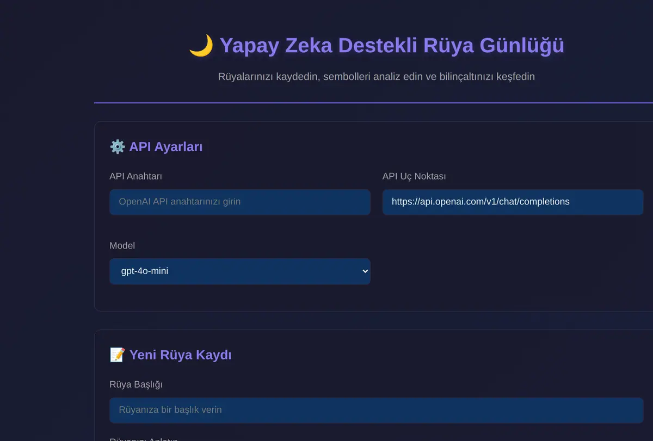Screen dimensions: 653x441
Task: Click the 'API Anahtarı' label
Action: coord(135,176)
